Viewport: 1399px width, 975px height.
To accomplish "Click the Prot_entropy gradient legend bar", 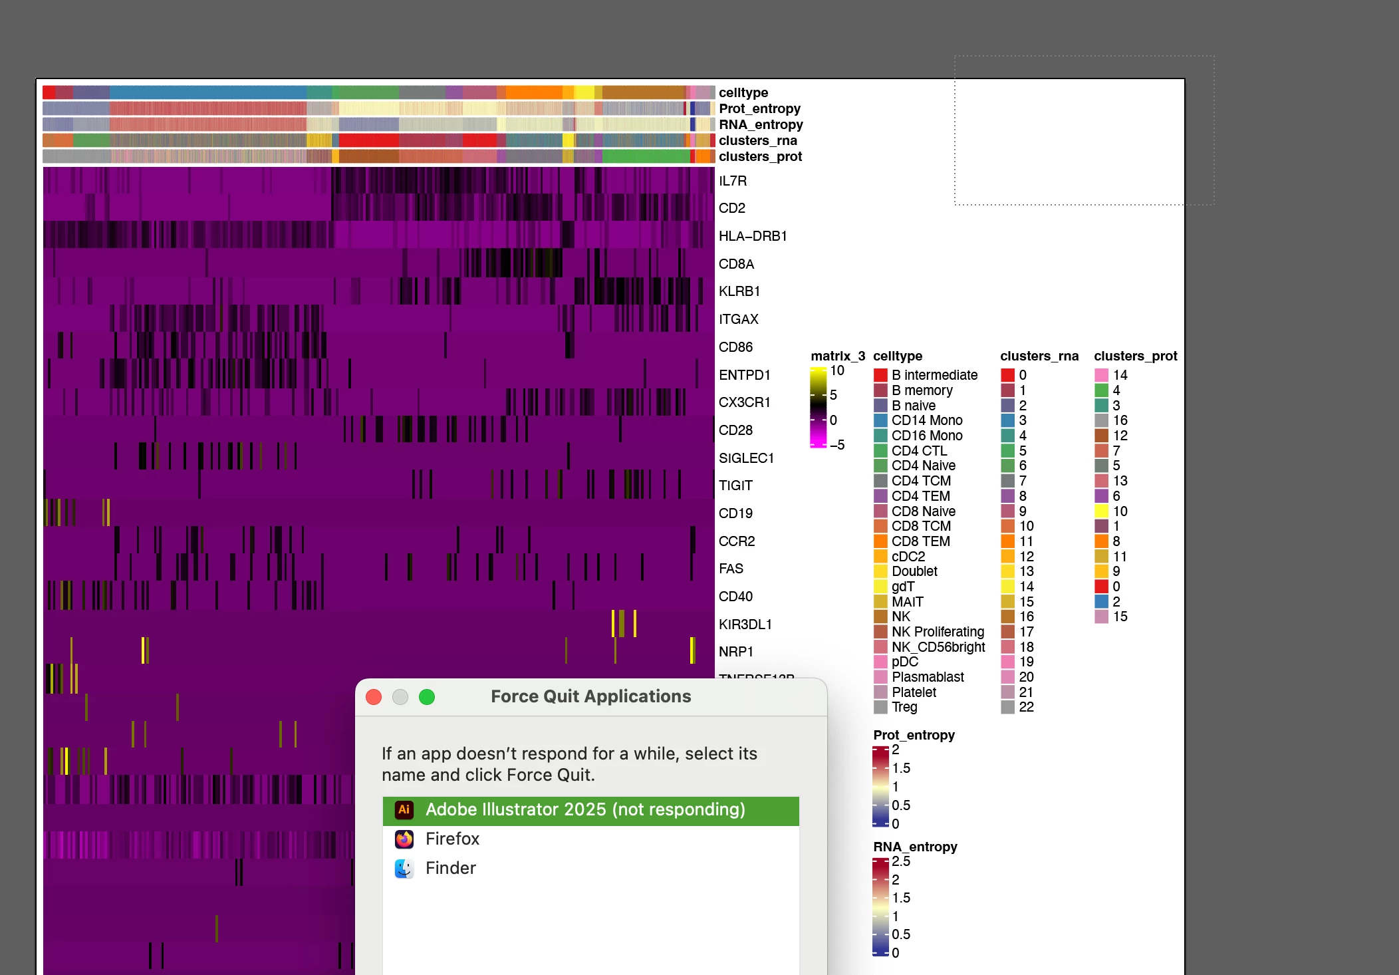I will tap(880, 786).
